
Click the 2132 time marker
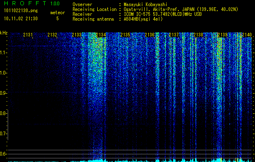click(52, 35)
